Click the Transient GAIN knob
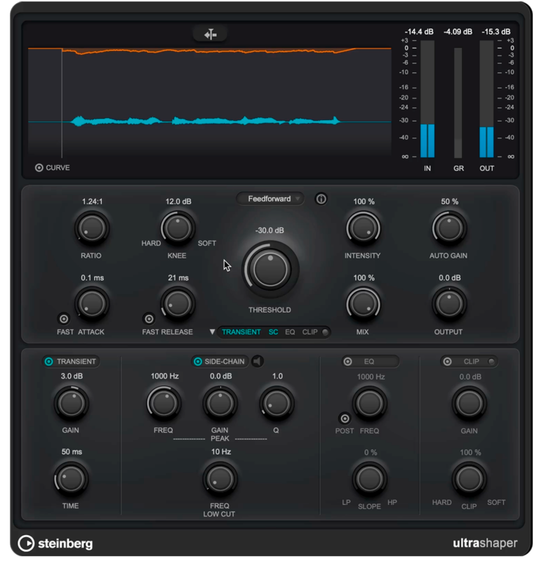The width and height of the screenshot is (539, 561). 71,403
